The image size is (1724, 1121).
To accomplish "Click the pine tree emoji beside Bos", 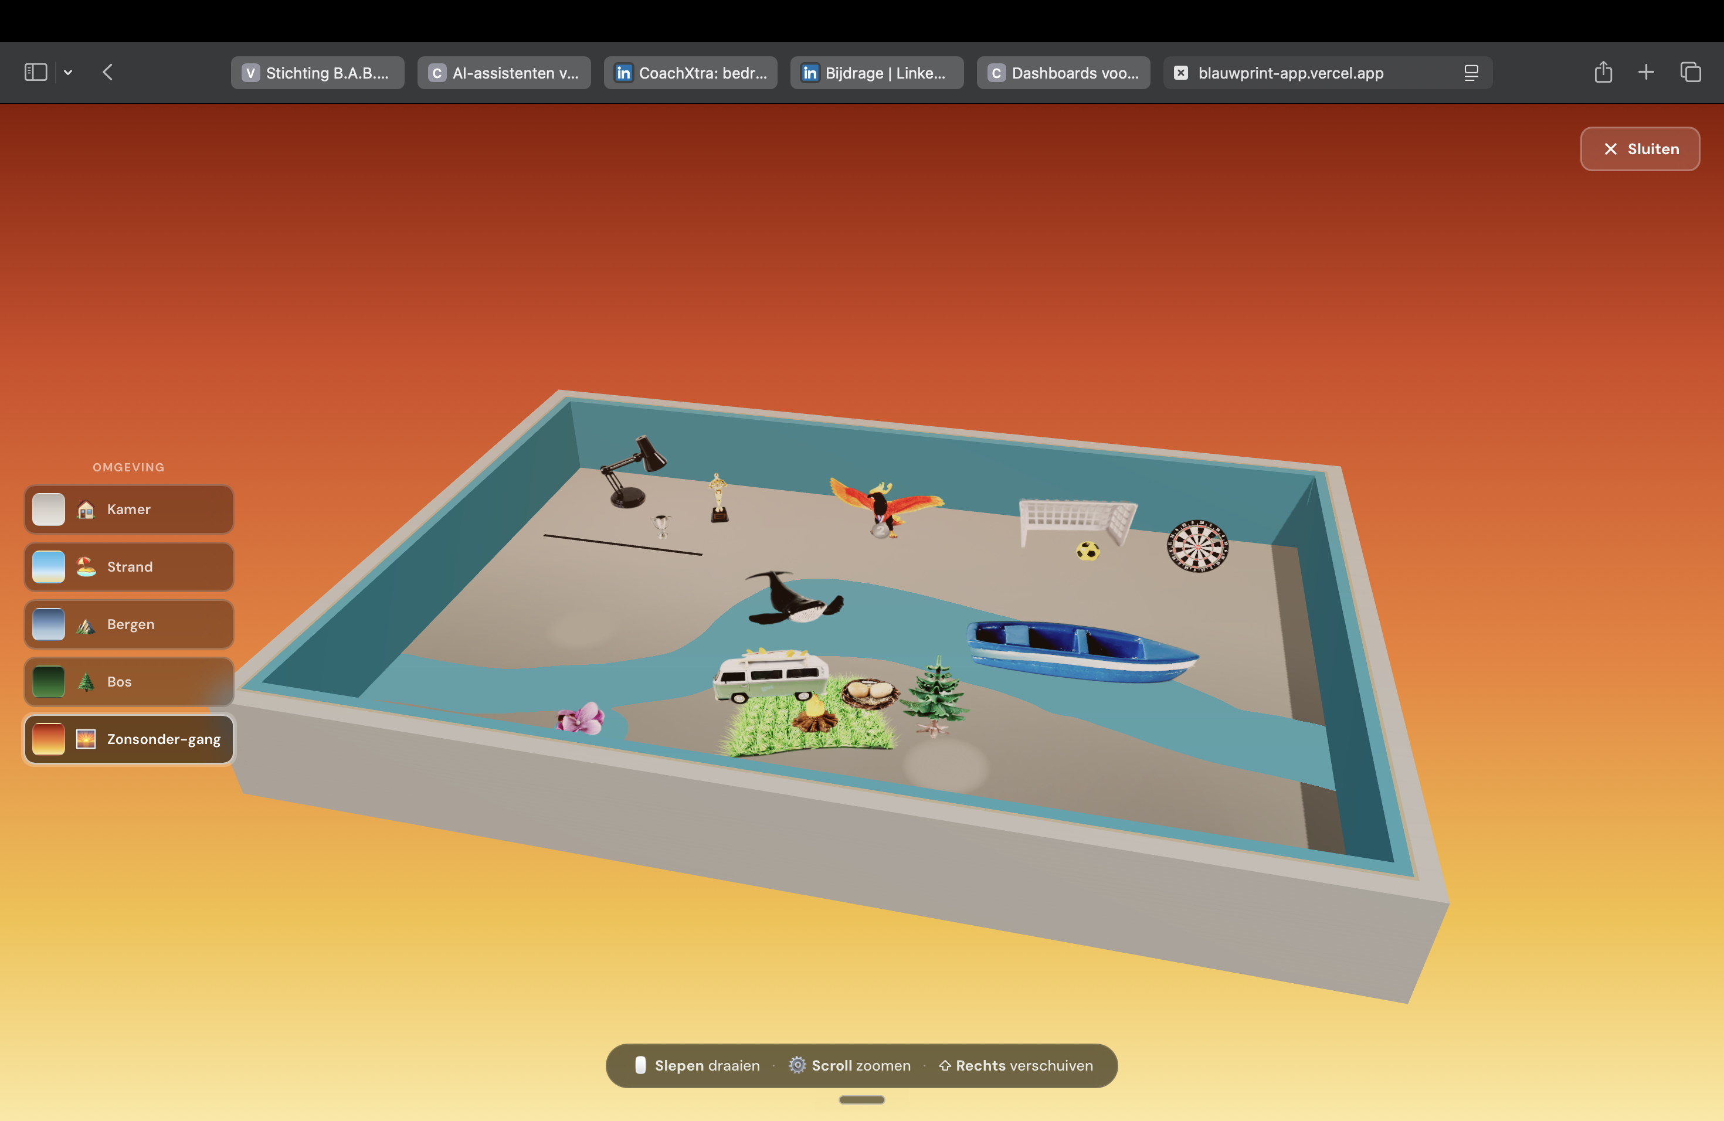I will coord(86,681).
